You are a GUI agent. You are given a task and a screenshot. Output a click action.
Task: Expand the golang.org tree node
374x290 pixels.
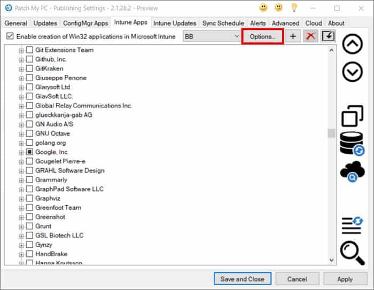tap(21, 143)
